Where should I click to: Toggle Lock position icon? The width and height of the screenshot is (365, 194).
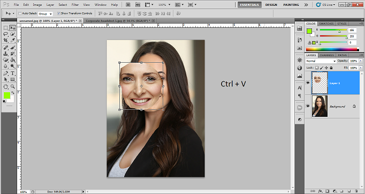click(326, 68)
